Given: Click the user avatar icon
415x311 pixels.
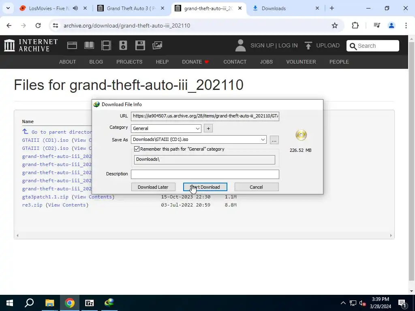Looking at the screenshot, I should coord(240,45).
